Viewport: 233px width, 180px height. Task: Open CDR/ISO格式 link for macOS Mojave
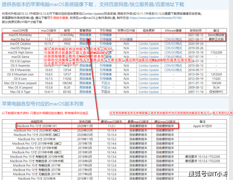(x=173, y=48)
